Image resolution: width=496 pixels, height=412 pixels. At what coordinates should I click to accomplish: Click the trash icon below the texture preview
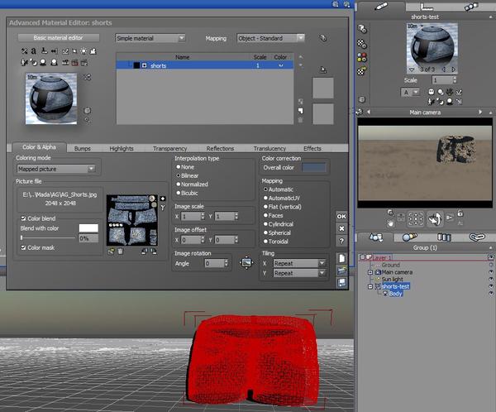pyautogui.click(x=121, y=250)
